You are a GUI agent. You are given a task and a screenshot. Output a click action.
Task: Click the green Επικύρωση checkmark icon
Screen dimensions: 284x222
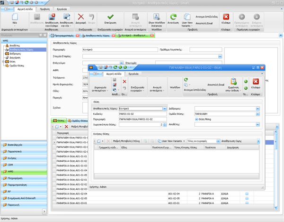pyautogui.click(x=110, y=18)
